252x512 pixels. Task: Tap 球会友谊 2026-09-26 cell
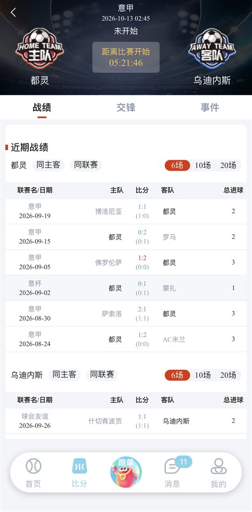pyautogui.click(x=35, y=421)
